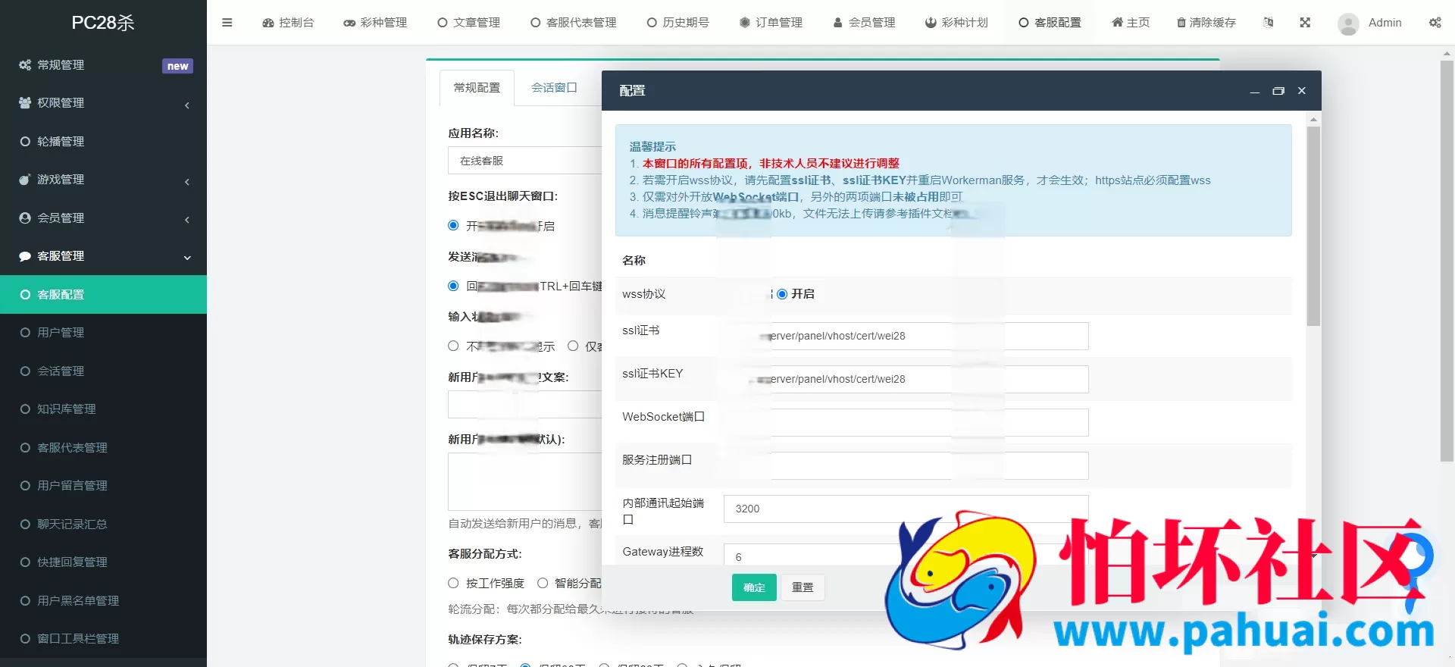Click the 轮播管理 sidebar circle icon
Viewport: 1455px width, 667px height.
[25, 142]
